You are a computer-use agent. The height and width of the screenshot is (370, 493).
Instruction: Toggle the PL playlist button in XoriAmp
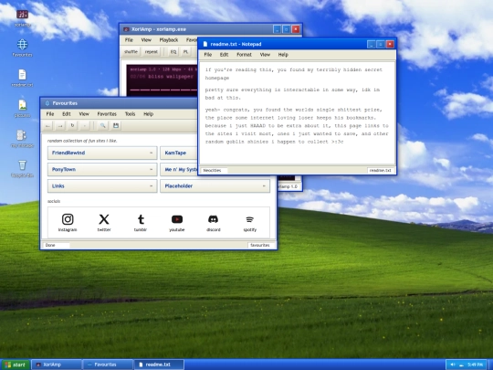coord(186,52)
